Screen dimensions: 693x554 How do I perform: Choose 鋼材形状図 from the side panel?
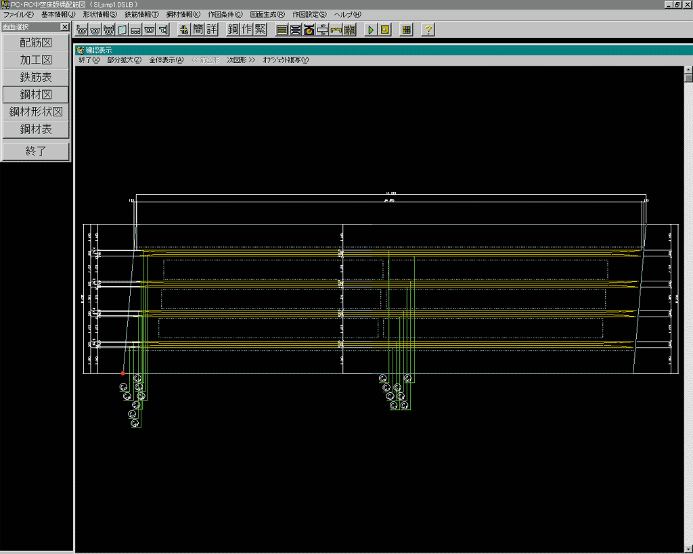pos(36,112)
